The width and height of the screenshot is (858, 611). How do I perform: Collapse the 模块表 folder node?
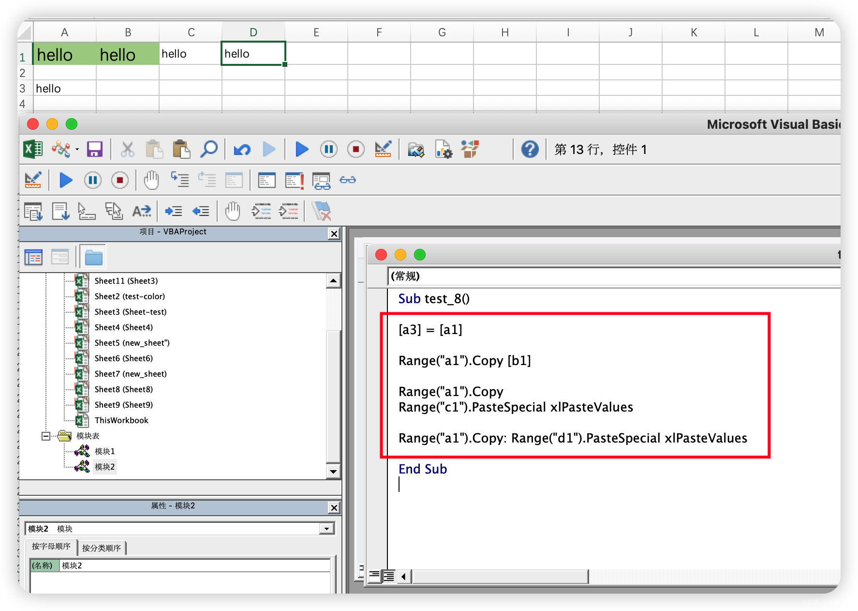coord(46,436)
